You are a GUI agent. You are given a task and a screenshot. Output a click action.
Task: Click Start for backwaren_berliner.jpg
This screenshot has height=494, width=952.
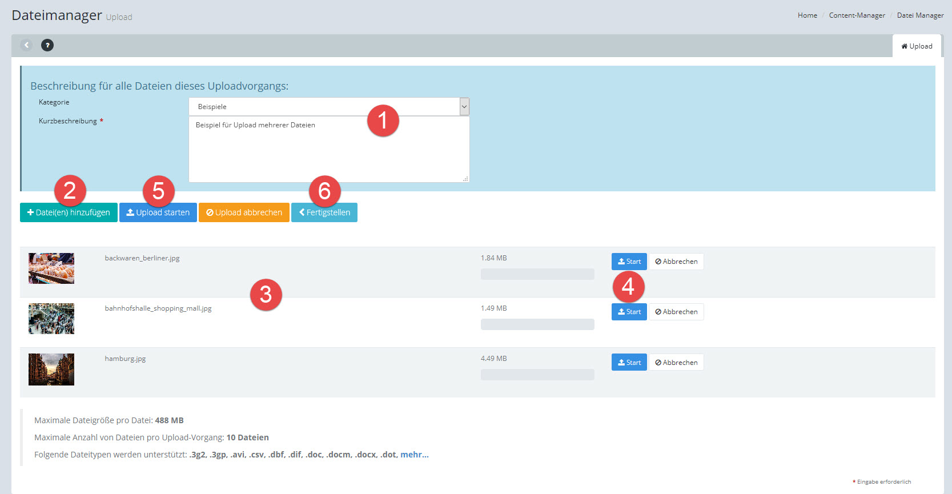click(629, 262)
